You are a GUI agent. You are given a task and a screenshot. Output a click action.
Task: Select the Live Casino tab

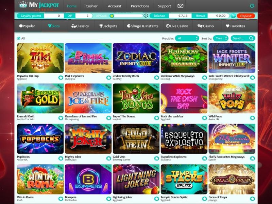(x=177, y=26)
